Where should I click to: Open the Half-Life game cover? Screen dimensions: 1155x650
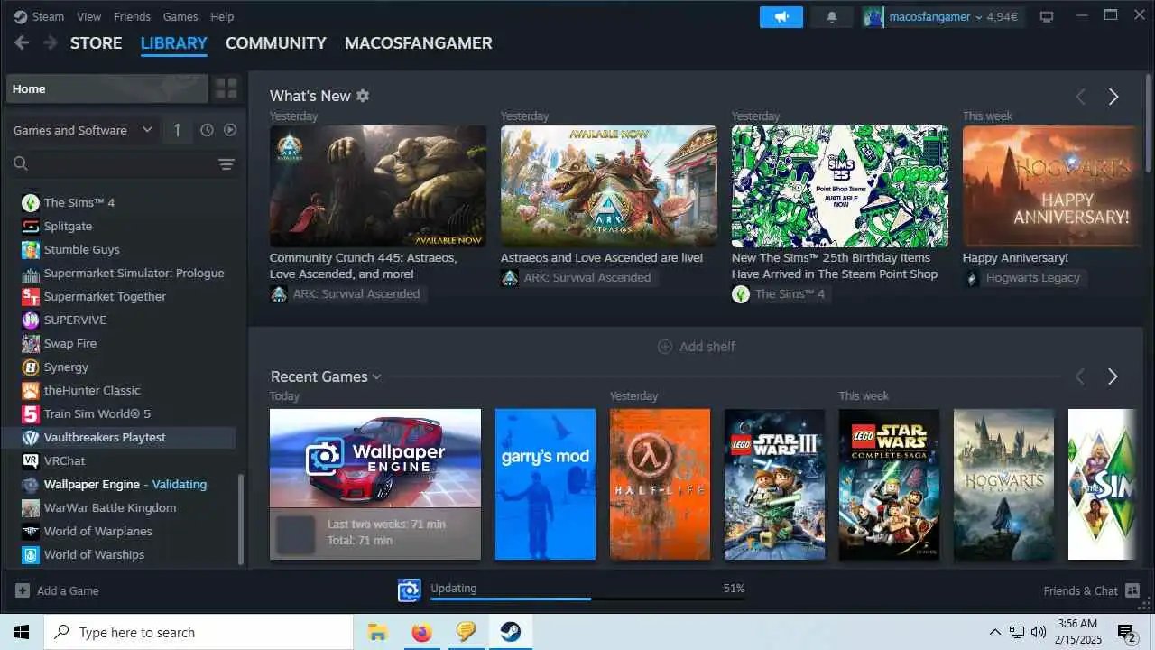tap(660, 484)
